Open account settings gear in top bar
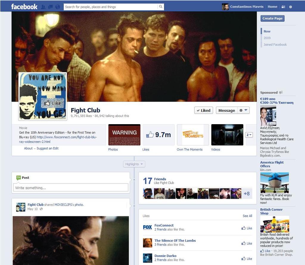 (291, 7)
